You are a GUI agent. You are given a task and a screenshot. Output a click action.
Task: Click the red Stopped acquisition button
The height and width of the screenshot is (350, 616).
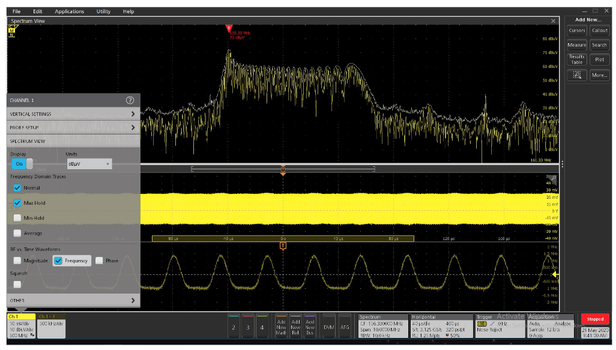596,319
